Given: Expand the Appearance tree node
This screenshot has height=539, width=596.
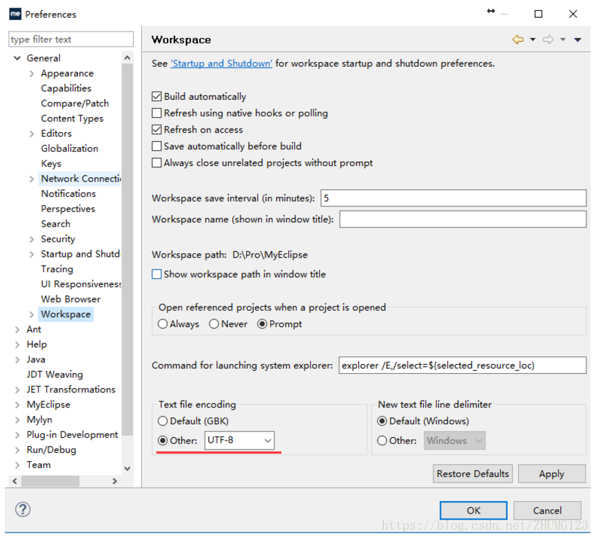Looking at the screenshot, I should [x=32, y=73].
